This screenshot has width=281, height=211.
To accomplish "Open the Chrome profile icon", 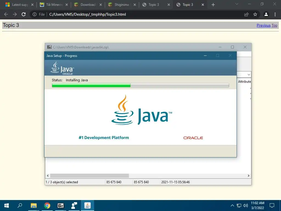I will click(266, 14).
